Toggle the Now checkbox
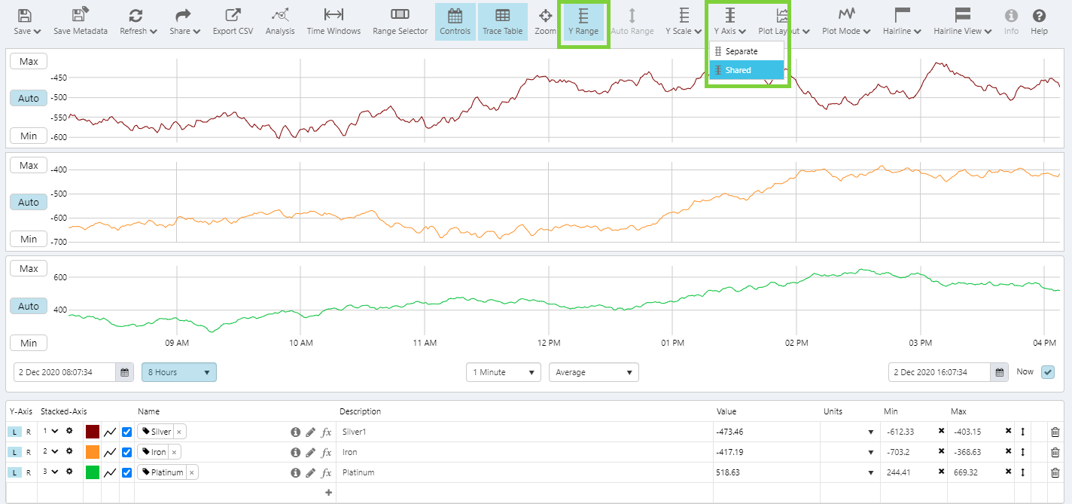This screenshot has height=504, width=1072. [x=1047, y=372]
